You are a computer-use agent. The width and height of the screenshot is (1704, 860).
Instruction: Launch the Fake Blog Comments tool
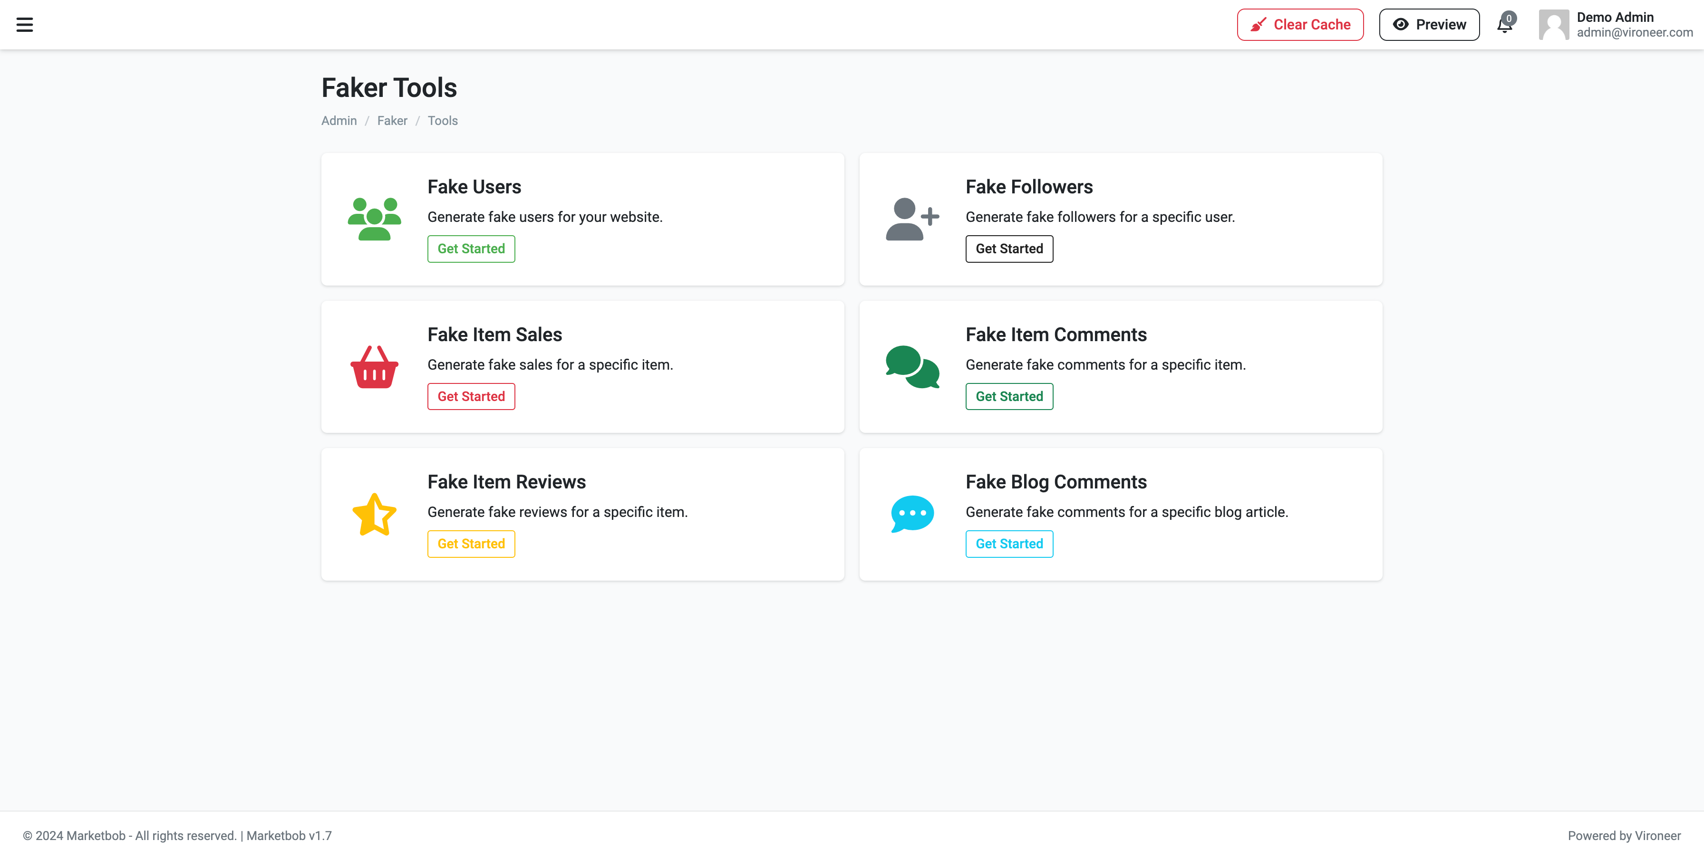[1009, 544]
